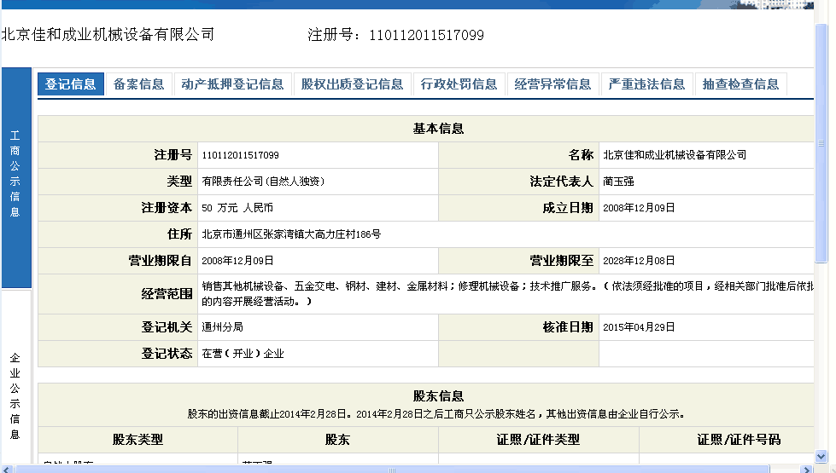This screenshot has height=473, width=836.
Task: Select the 动产抵押登记信息 tab
Action: click(x=232, y=84)
